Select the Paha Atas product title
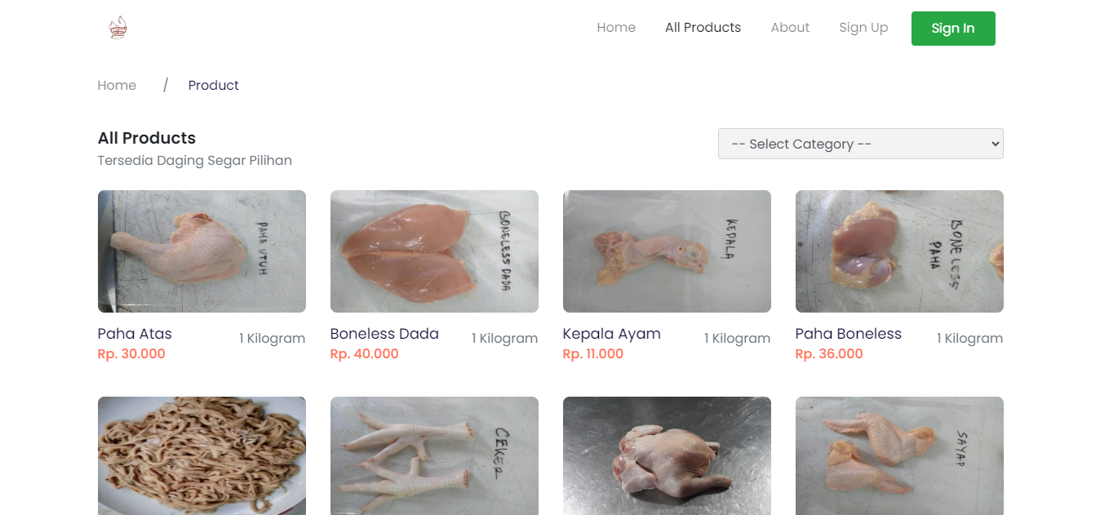 pos(135,334)
